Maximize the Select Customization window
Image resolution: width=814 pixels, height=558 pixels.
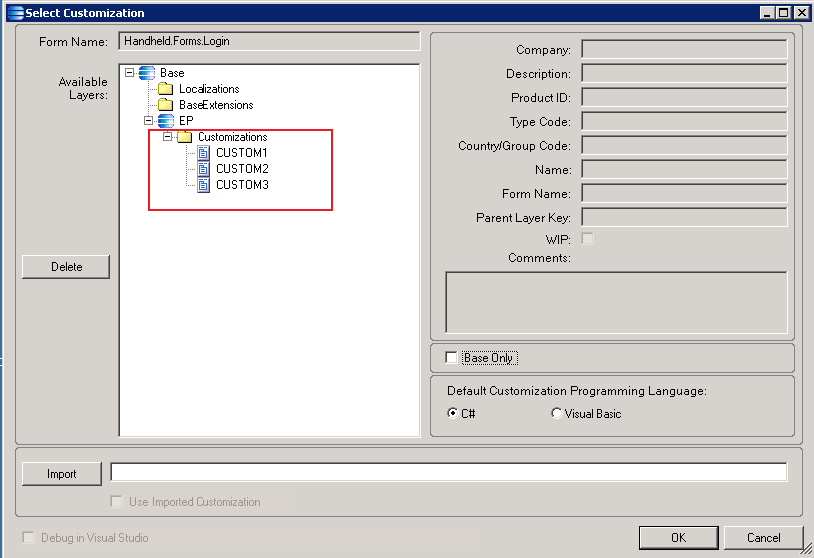tap(784, 12)
